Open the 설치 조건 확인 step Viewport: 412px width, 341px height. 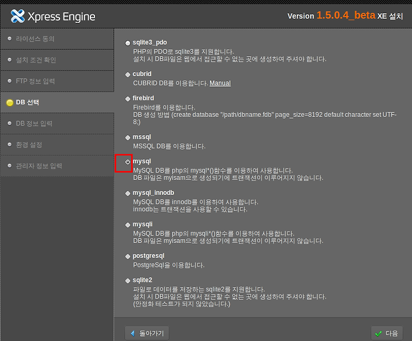point(57,60)
